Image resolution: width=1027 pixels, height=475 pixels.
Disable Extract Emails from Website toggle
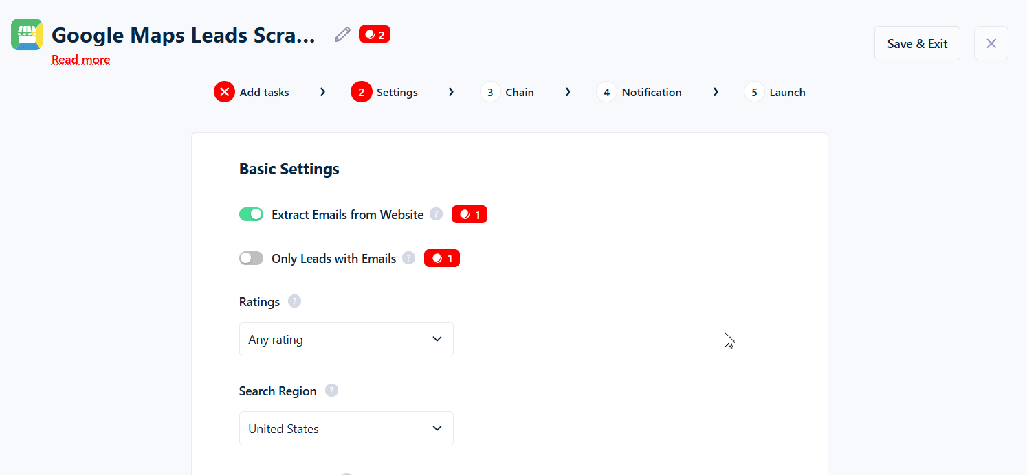point(251,214)
